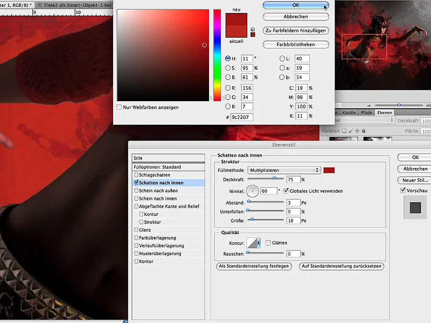Viewport: 431px width, 323px height.
Task: Uncheck Schatten nach innen checkbox
Action: click(x=136, y=182)
